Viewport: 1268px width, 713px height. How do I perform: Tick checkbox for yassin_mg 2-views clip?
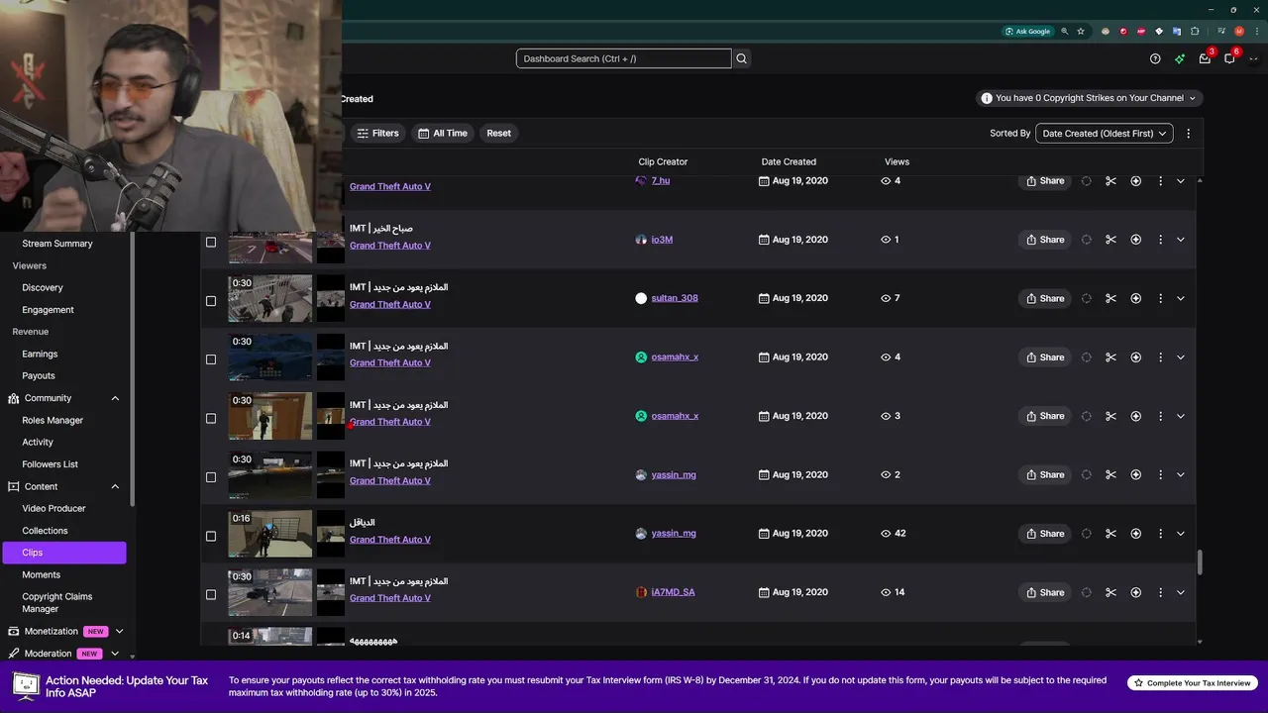coord(210,477)
